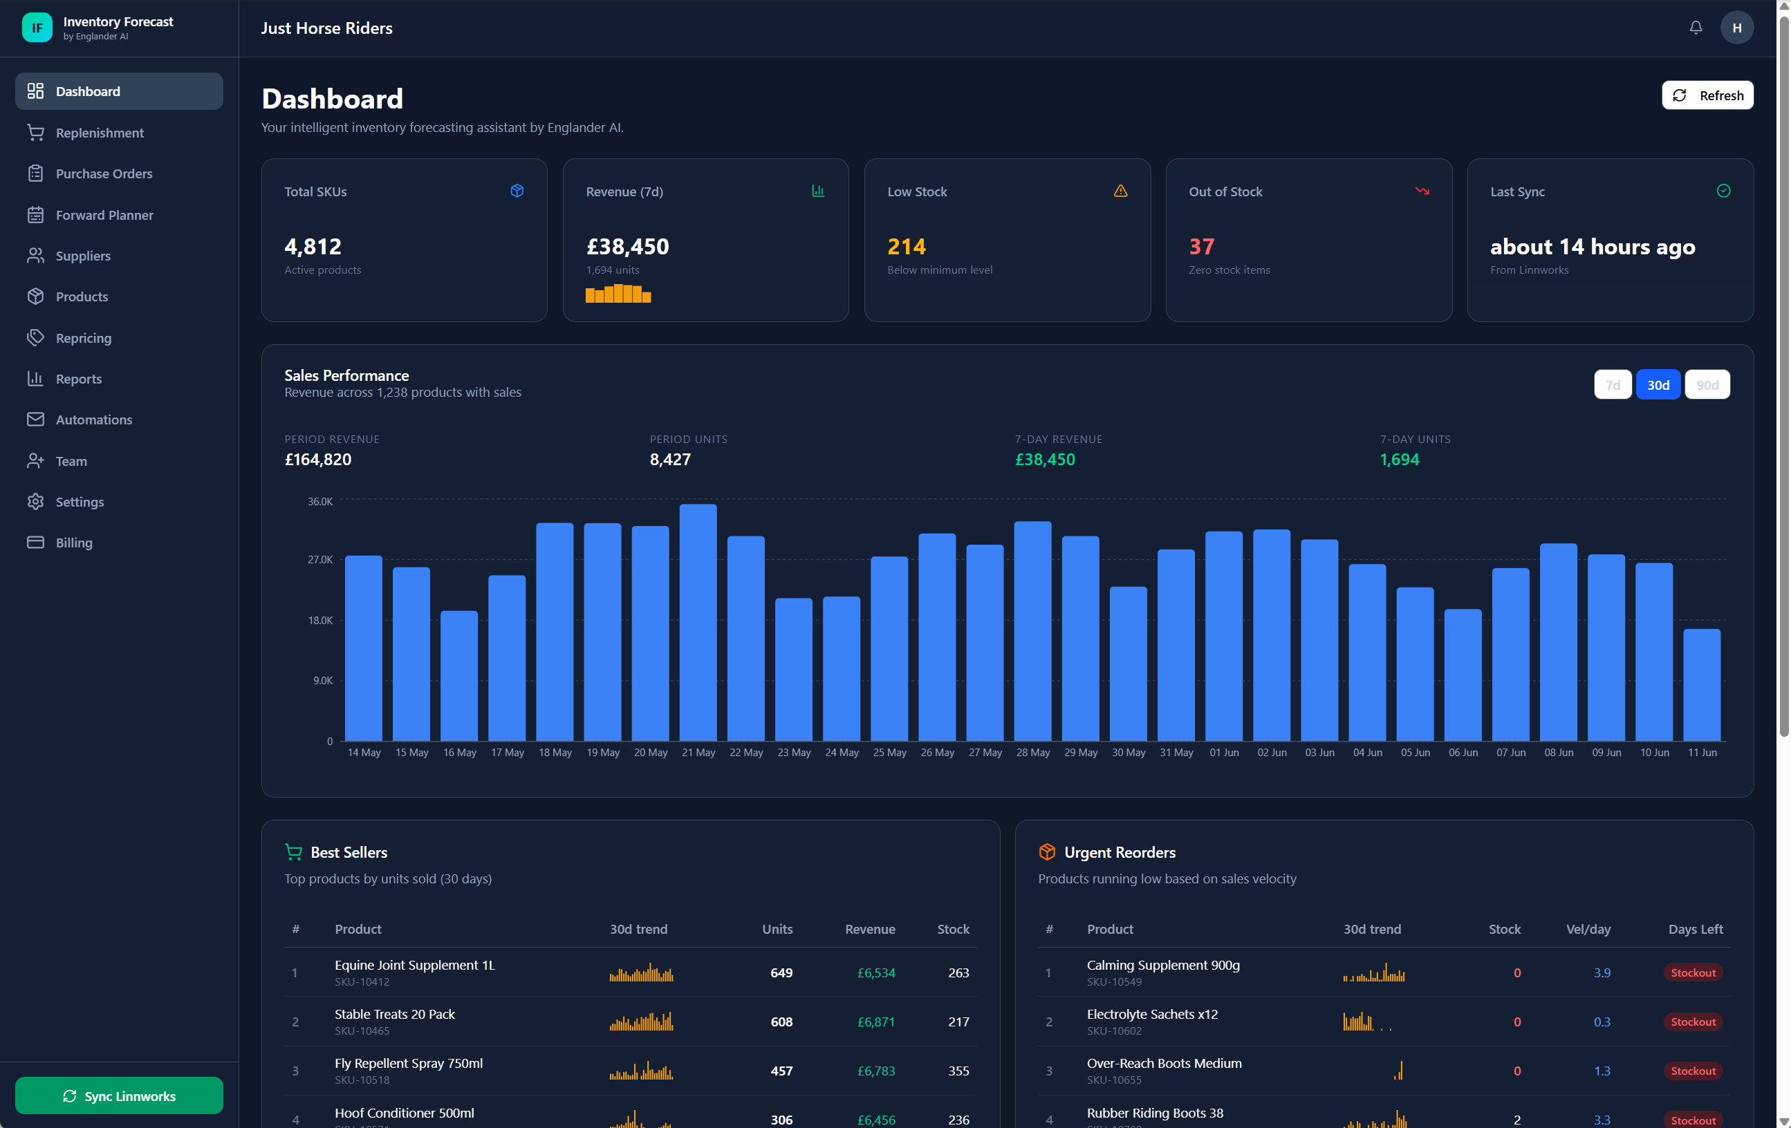Click the Repricing tag icon
This screenshot has width=1791, height=1128.
[36, 337]
